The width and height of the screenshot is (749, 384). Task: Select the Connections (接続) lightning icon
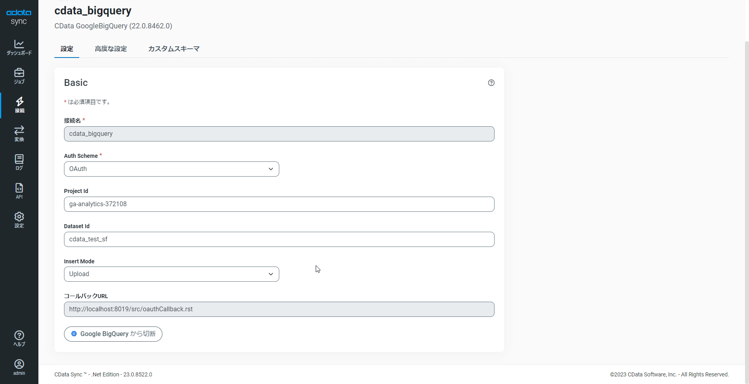coord(19,105)
